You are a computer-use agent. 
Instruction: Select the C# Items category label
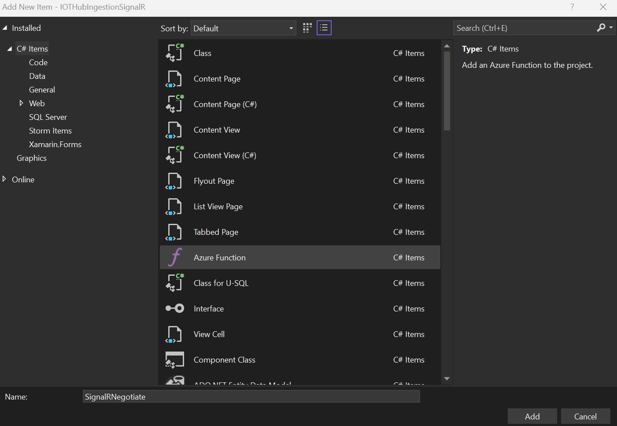point(32,49)
